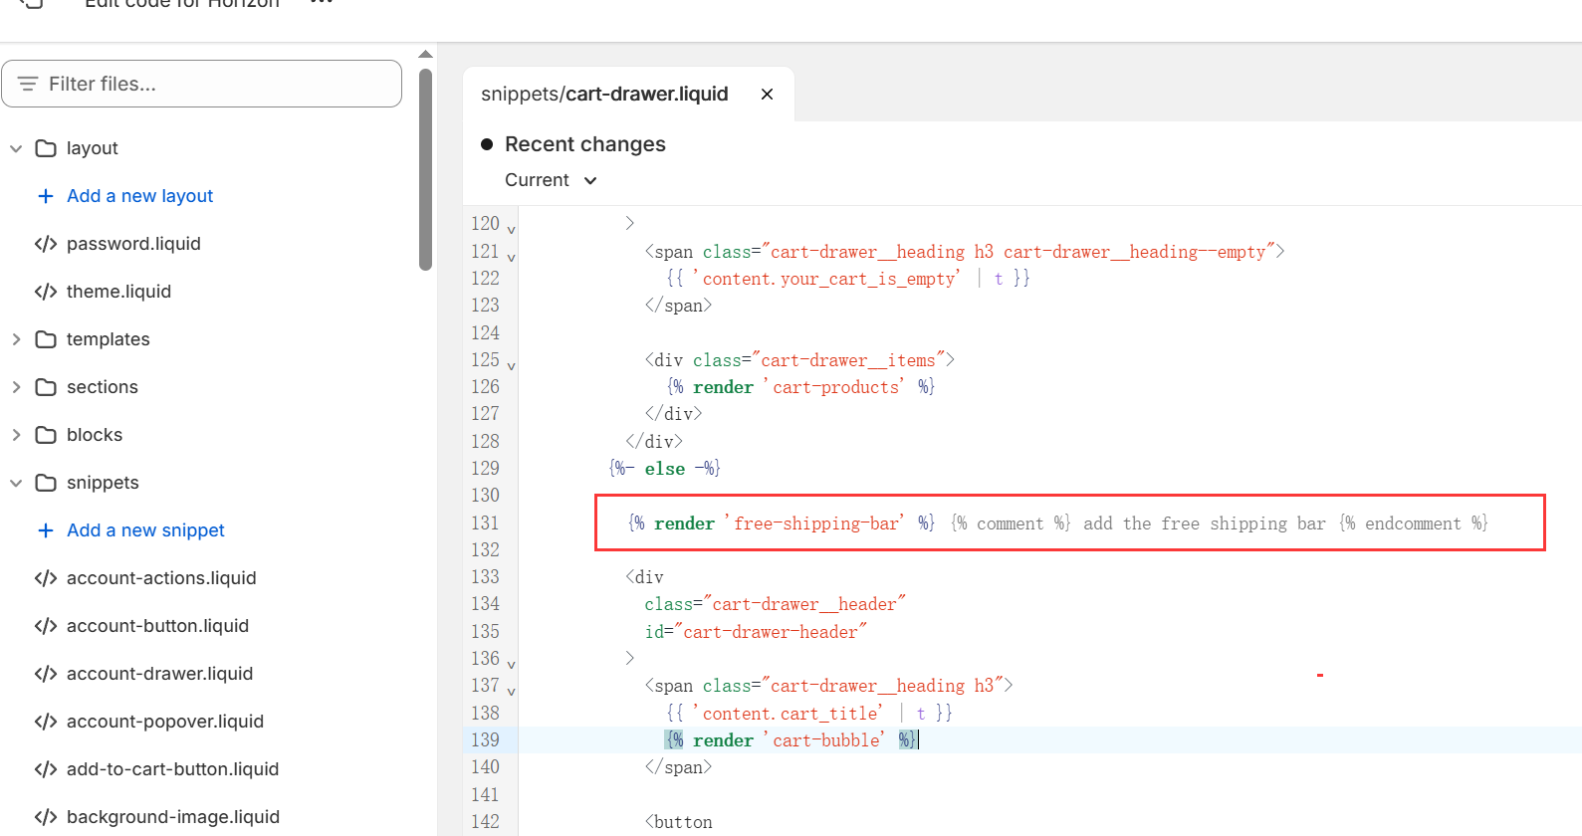Switch to the snippets/cart-drawer.liquid tab
The width and height of the screenshot is (1582, 836).
click(604, 95)
